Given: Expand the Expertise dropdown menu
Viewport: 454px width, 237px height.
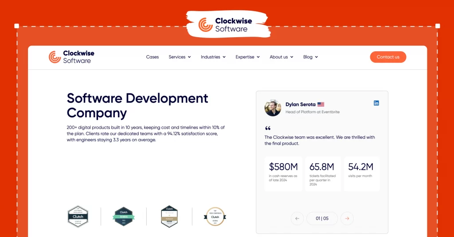Looking at the screenshot, I should click(247, 57).
